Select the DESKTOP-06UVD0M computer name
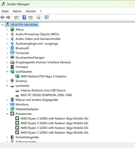This screenshot has width=135, height=148. 24,25
